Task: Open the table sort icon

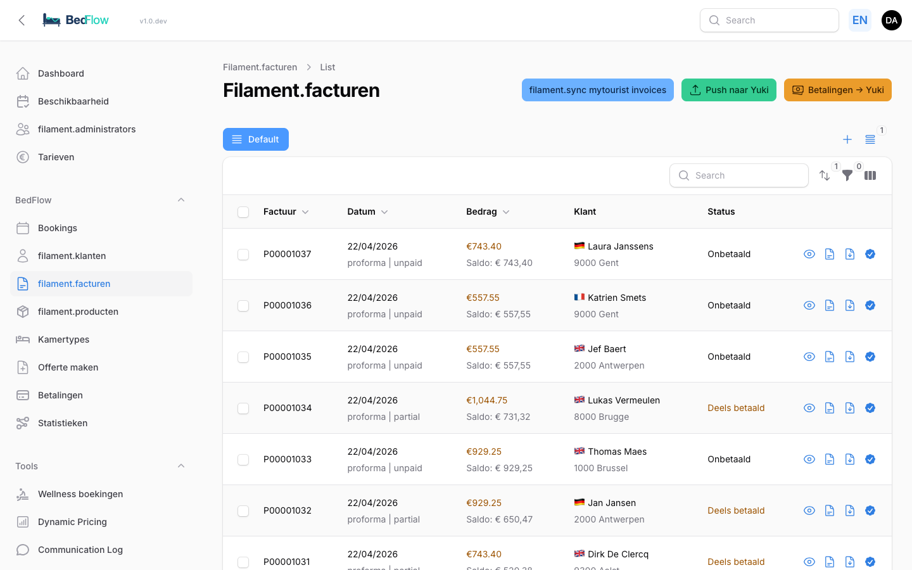Action: pyautogui.click(x=825, y=175)
